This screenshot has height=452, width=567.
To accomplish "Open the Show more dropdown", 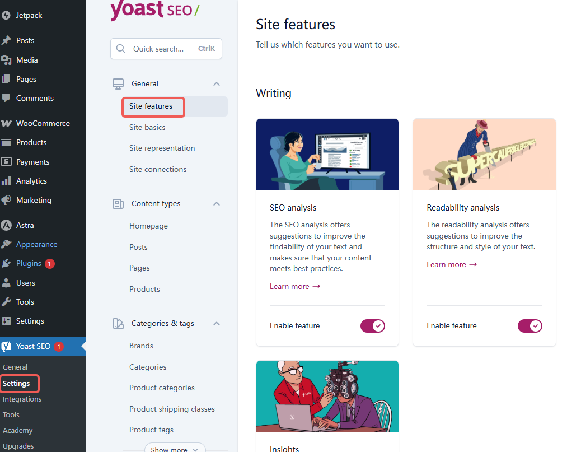I will pyautogui.click(x=175, y=448).
